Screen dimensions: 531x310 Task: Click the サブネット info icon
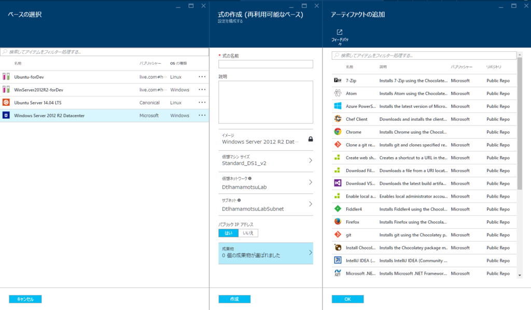coord(239,200)
